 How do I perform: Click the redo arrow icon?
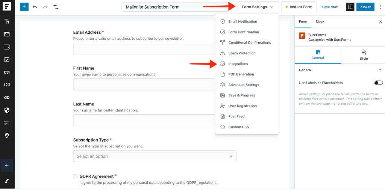click(45, 7)
